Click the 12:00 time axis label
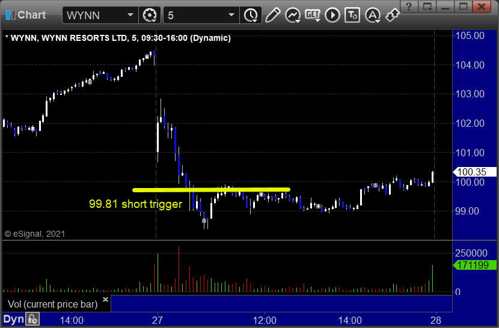The height and width of the screenshot is (328, 499). point(265,320)
